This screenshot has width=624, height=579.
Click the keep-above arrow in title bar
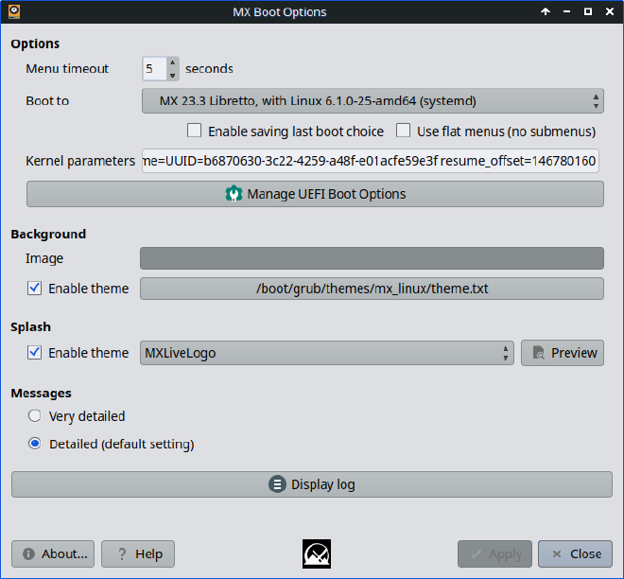[546, 11]
